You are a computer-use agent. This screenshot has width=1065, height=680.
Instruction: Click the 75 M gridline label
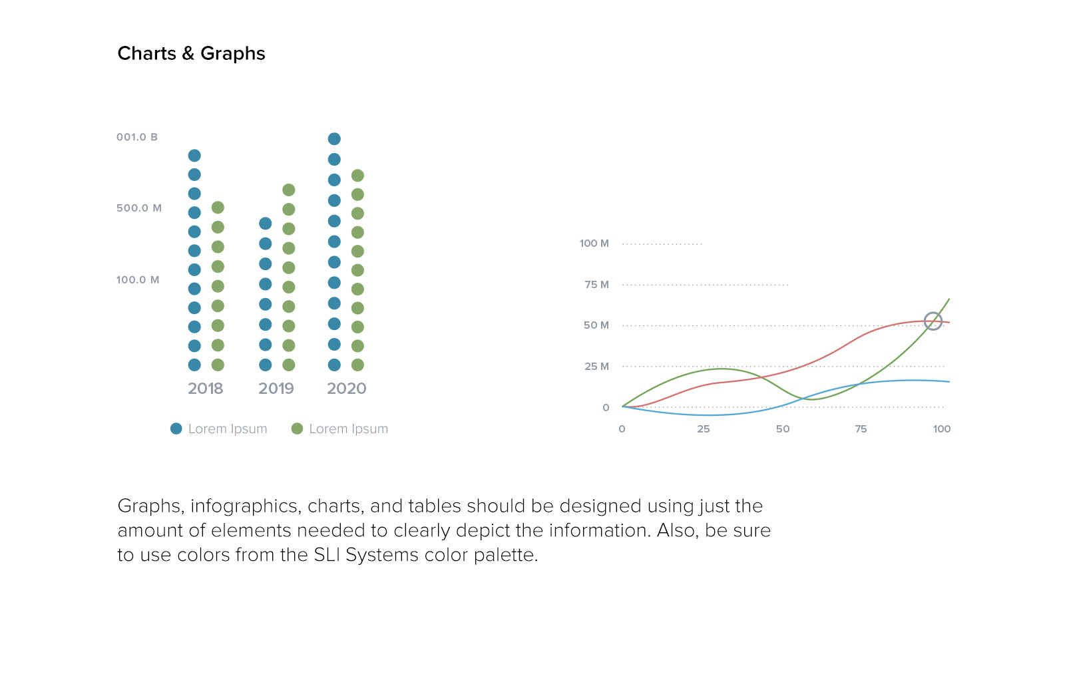coord(596,285)
